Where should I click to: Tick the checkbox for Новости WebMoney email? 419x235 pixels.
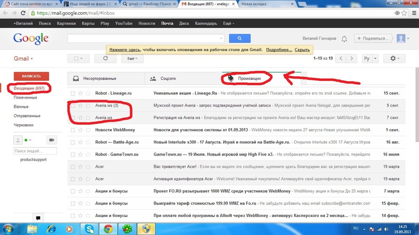[x=73, y=130]
